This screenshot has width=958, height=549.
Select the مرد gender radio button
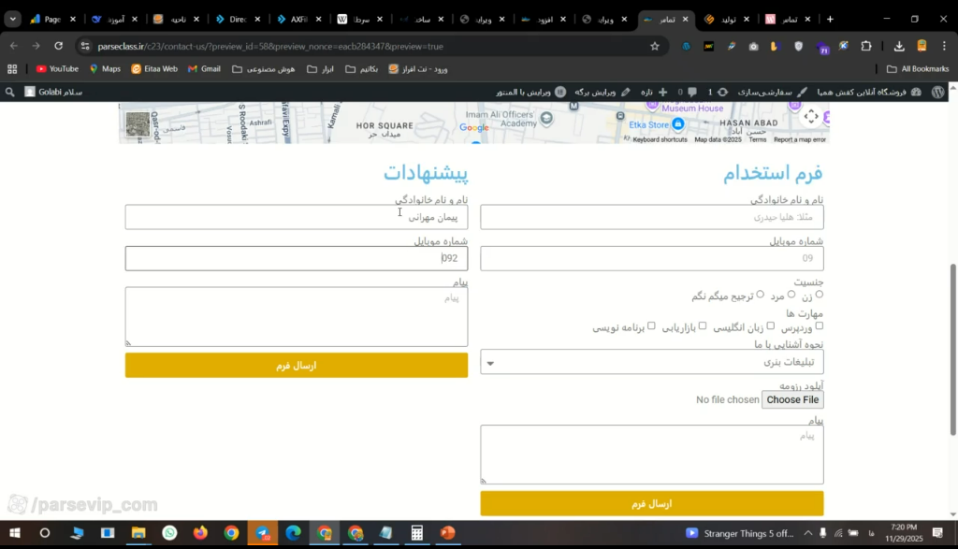(791, 295)
